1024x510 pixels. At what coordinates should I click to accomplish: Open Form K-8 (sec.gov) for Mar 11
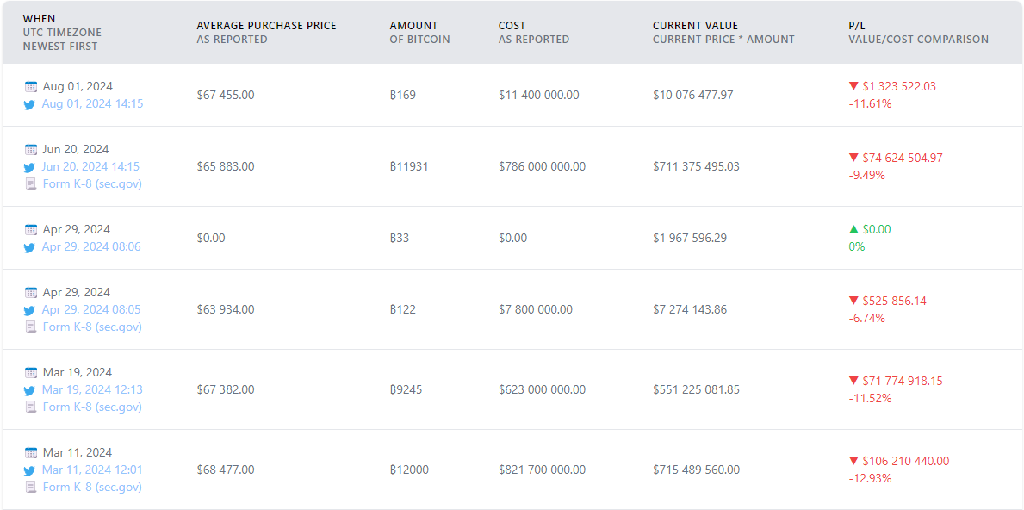(x=92, y=487)
